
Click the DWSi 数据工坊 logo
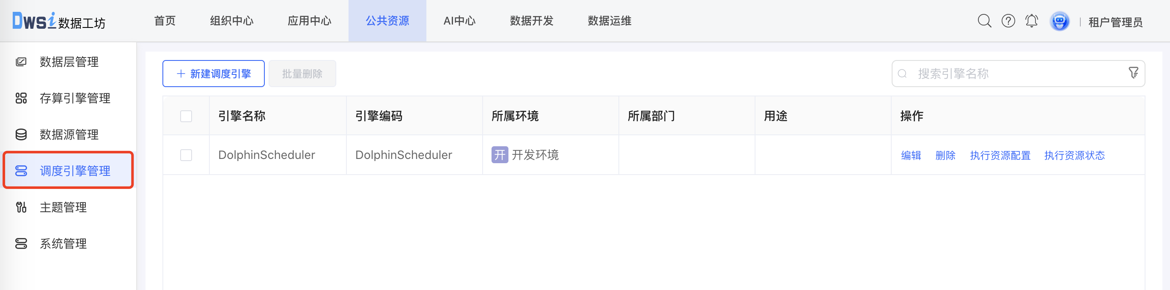coord(59,21)
